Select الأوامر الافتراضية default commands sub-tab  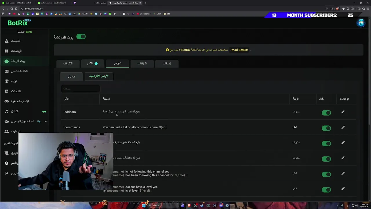[99, 76]
